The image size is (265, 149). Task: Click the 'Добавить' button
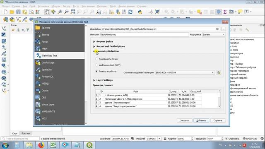point(201,120)
